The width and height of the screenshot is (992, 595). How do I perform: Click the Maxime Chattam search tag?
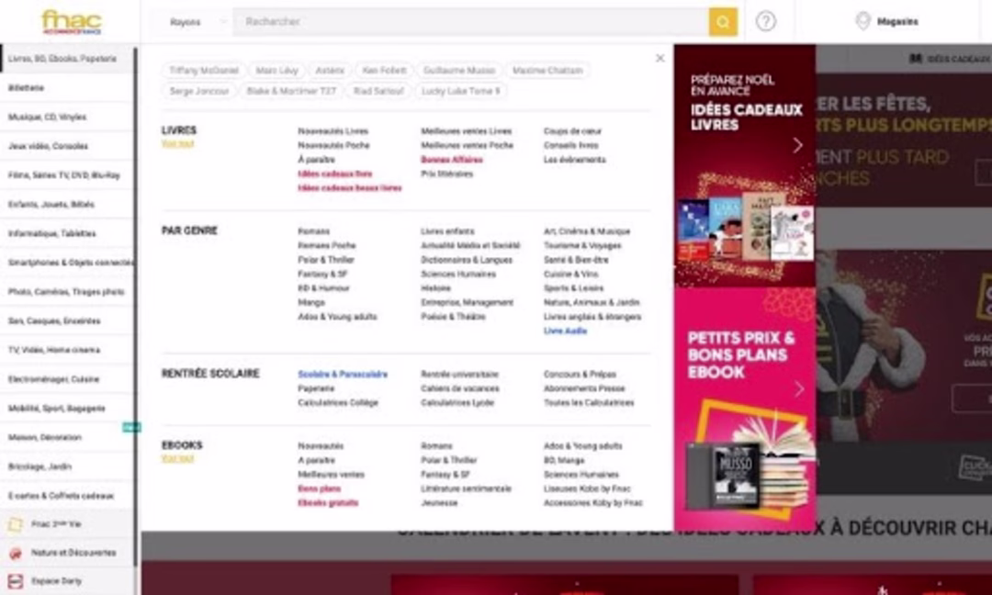(x=547, y=70)
